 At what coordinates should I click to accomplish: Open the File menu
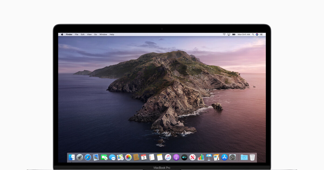[76, 35]
